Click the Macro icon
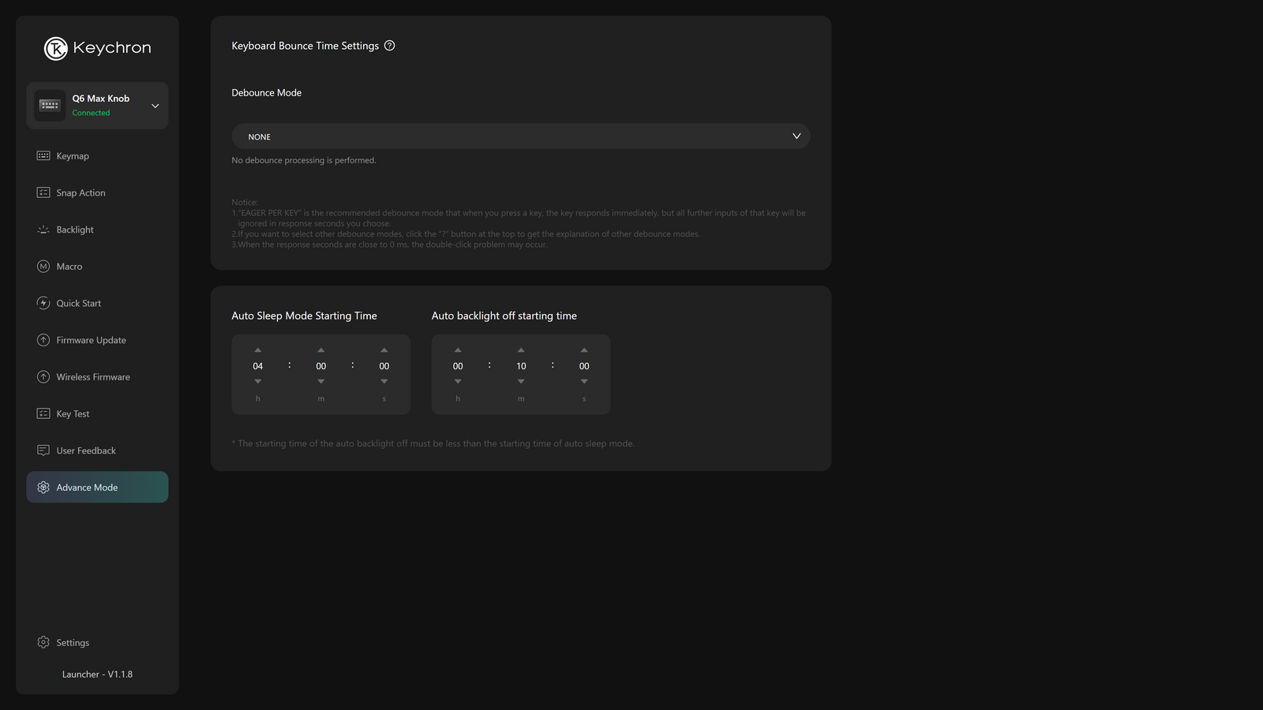 pos(43,267)
